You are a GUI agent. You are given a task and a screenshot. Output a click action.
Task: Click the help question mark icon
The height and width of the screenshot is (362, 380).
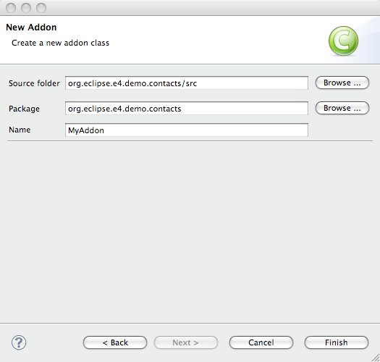19,342
